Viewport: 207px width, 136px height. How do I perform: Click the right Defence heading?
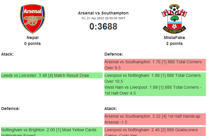point(114,54)
